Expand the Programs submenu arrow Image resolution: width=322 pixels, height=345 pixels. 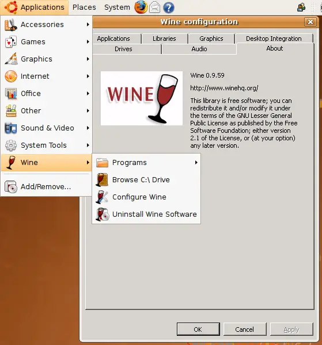196,163
